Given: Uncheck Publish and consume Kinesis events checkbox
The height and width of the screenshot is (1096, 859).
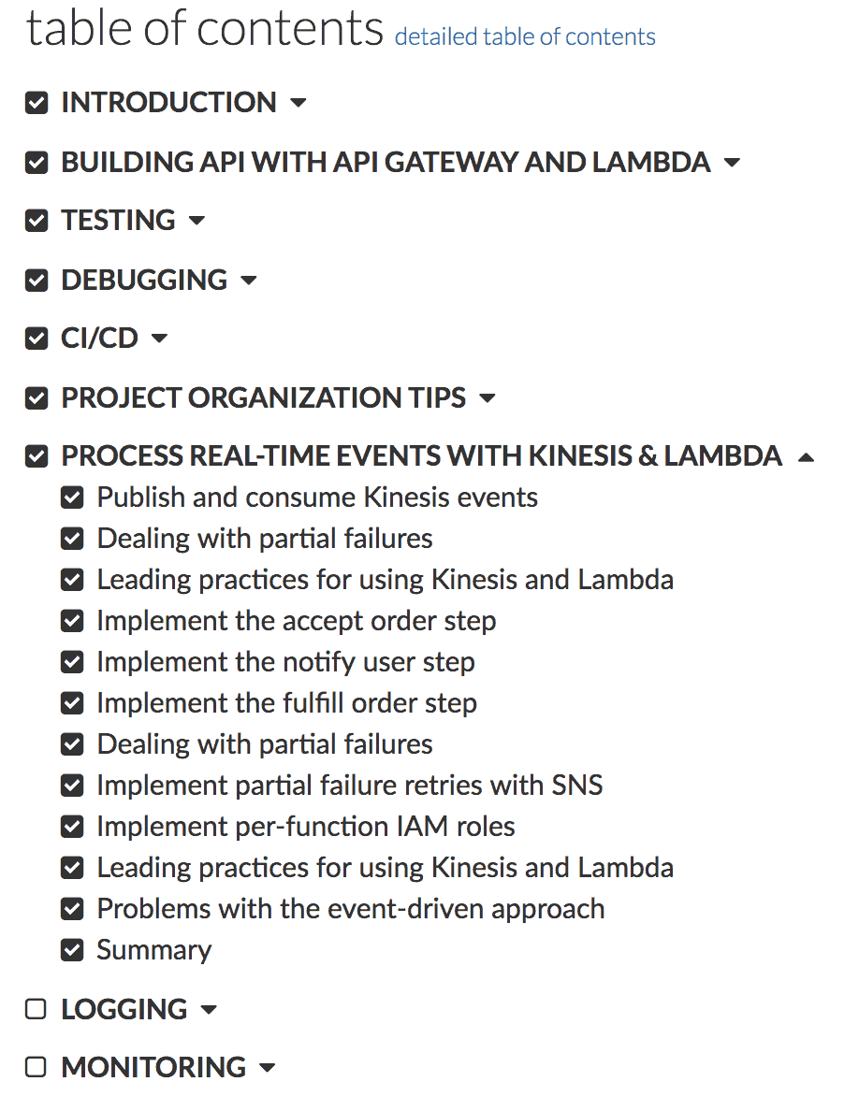Looking at the screenshot, I should click(72, 498).
